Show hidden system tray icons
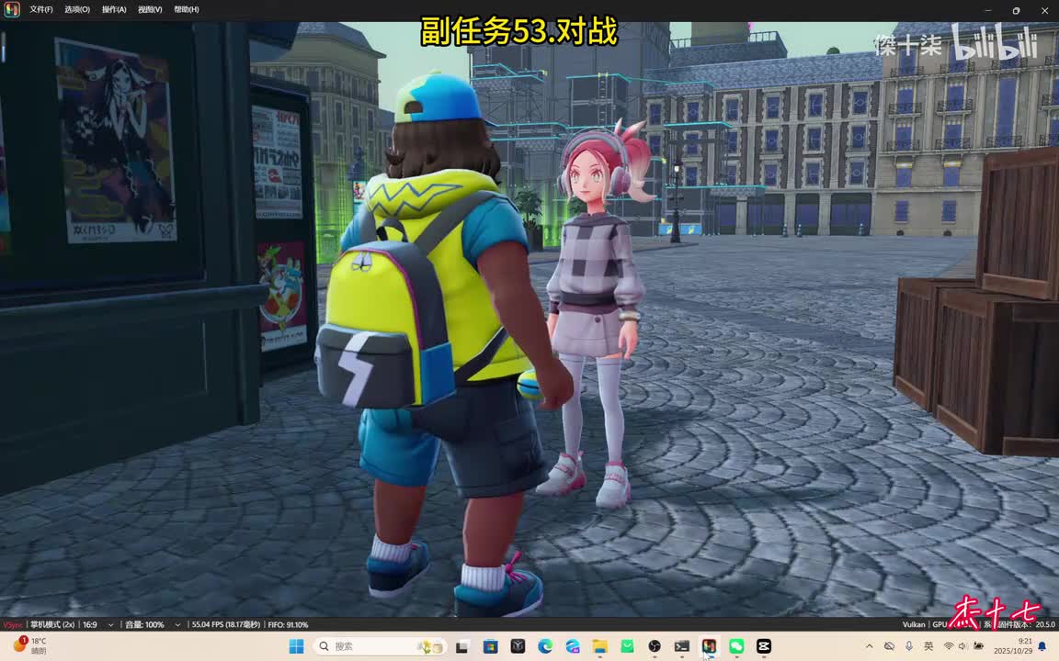Screen dimensions: 1059x661 pyautogui.click(x=870, y=646)
